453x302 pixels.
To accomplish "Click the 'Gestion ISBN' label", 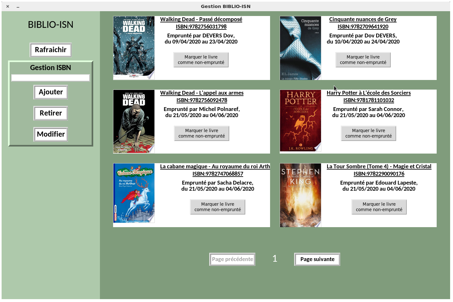I will (51, 68).
